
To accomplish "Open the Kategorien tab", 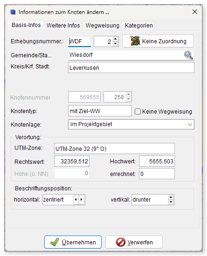I will click(138, 26).
